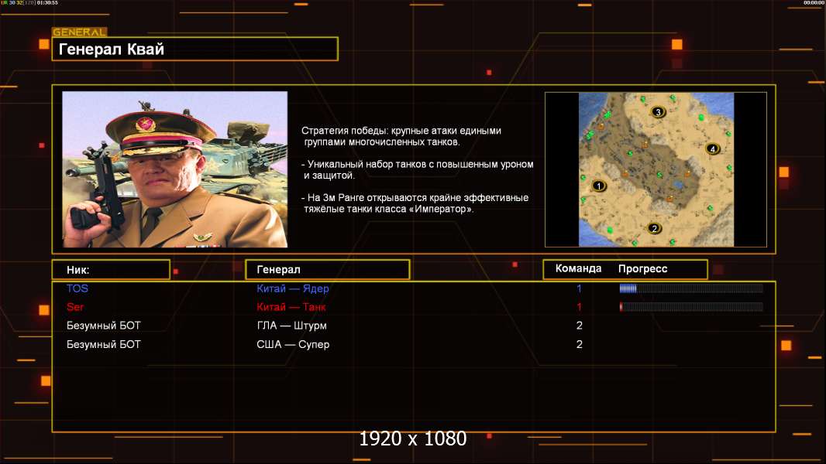Click start position marker 4 on the map
Viewport: 826px width, 464px height.
click(713, 148)
